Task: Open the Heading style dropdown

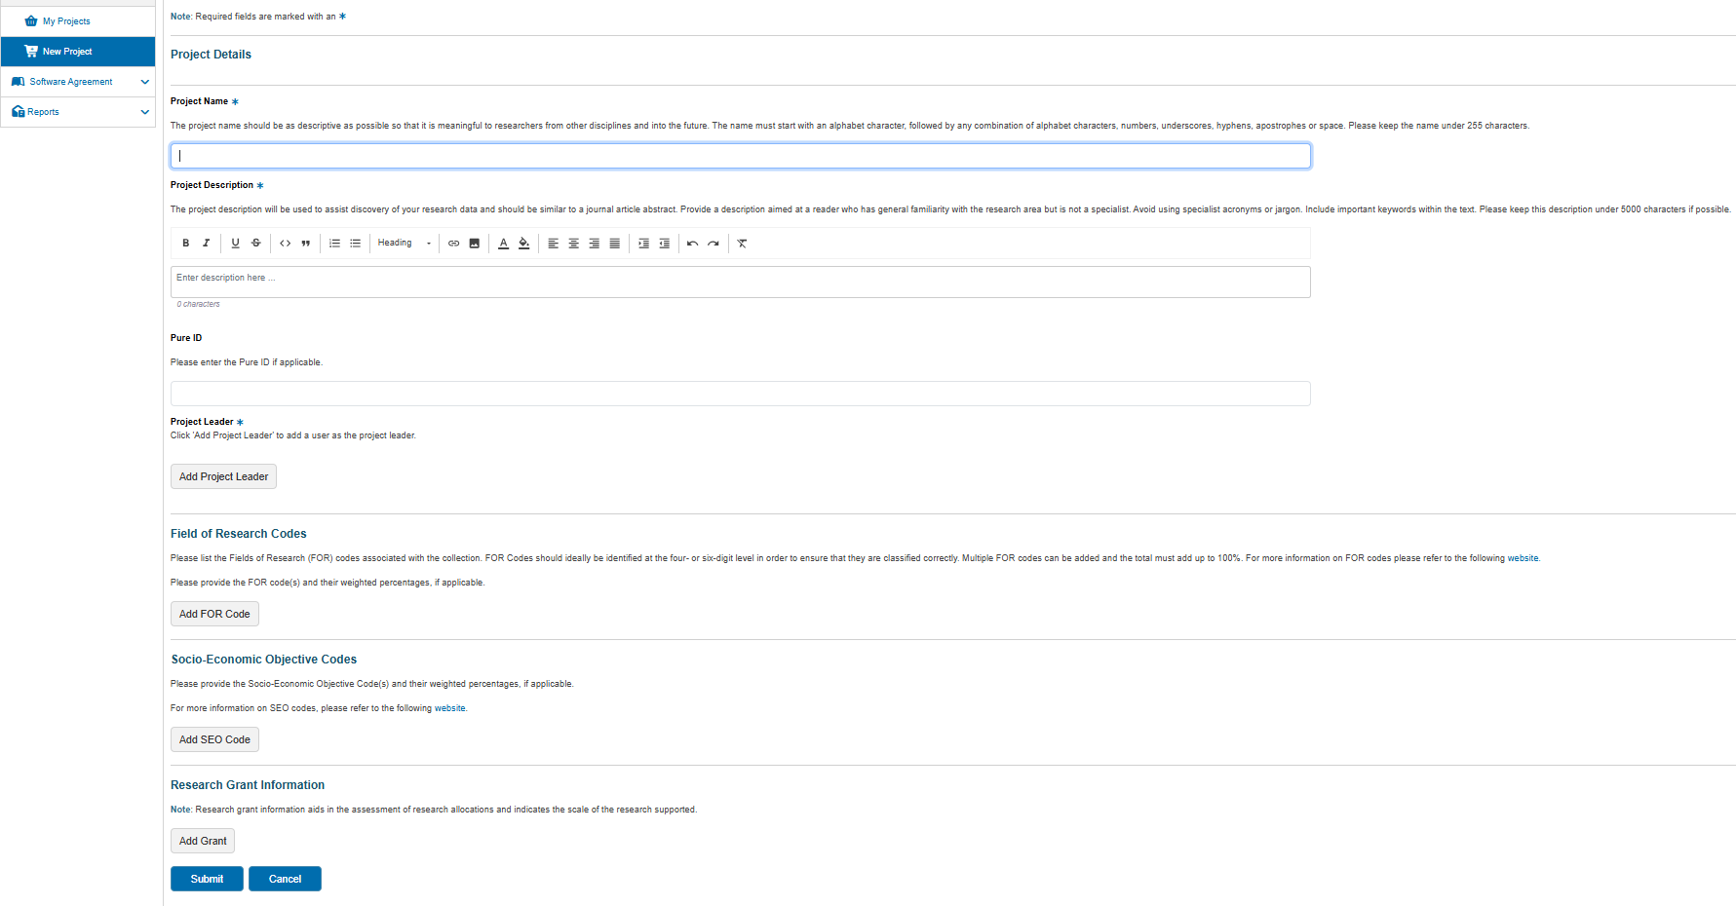Action: point(404,244)
